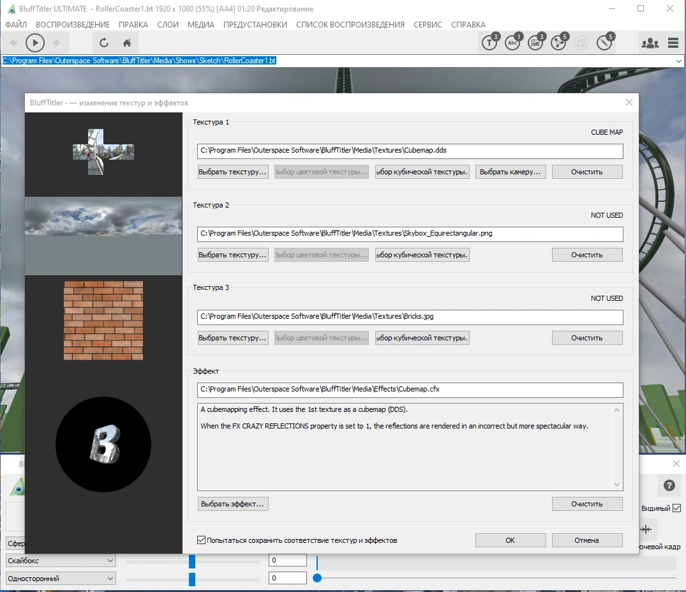Open the СЛОИ menu

pos(168,24)
